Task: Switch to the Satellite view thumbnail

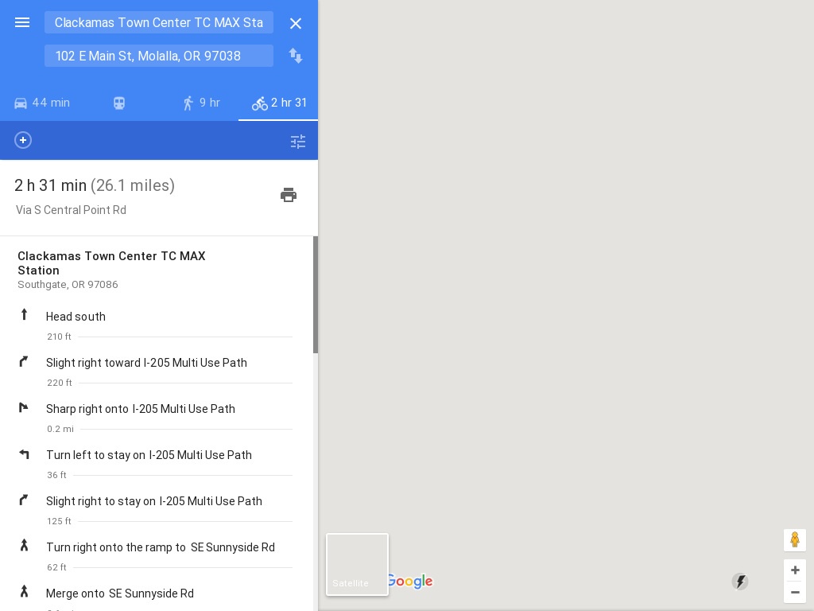Action: (x=357, y=564)
